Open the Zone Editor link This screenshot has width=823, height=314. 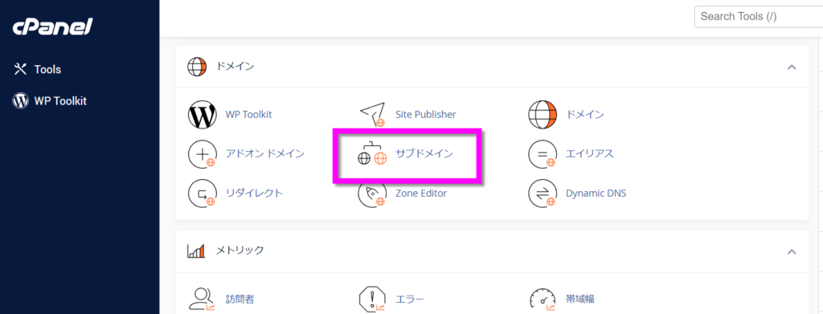pyautogui.click(x=421, y=194)
